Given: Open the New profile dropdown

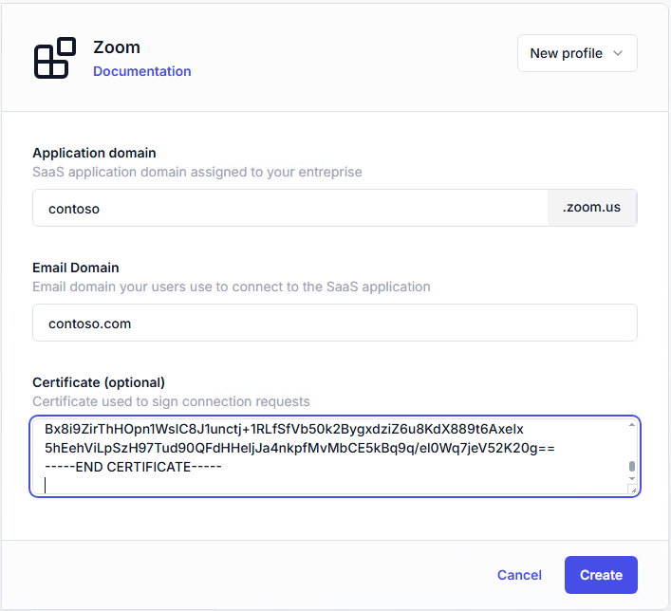Looking at the screenshot, I should 577,53.
